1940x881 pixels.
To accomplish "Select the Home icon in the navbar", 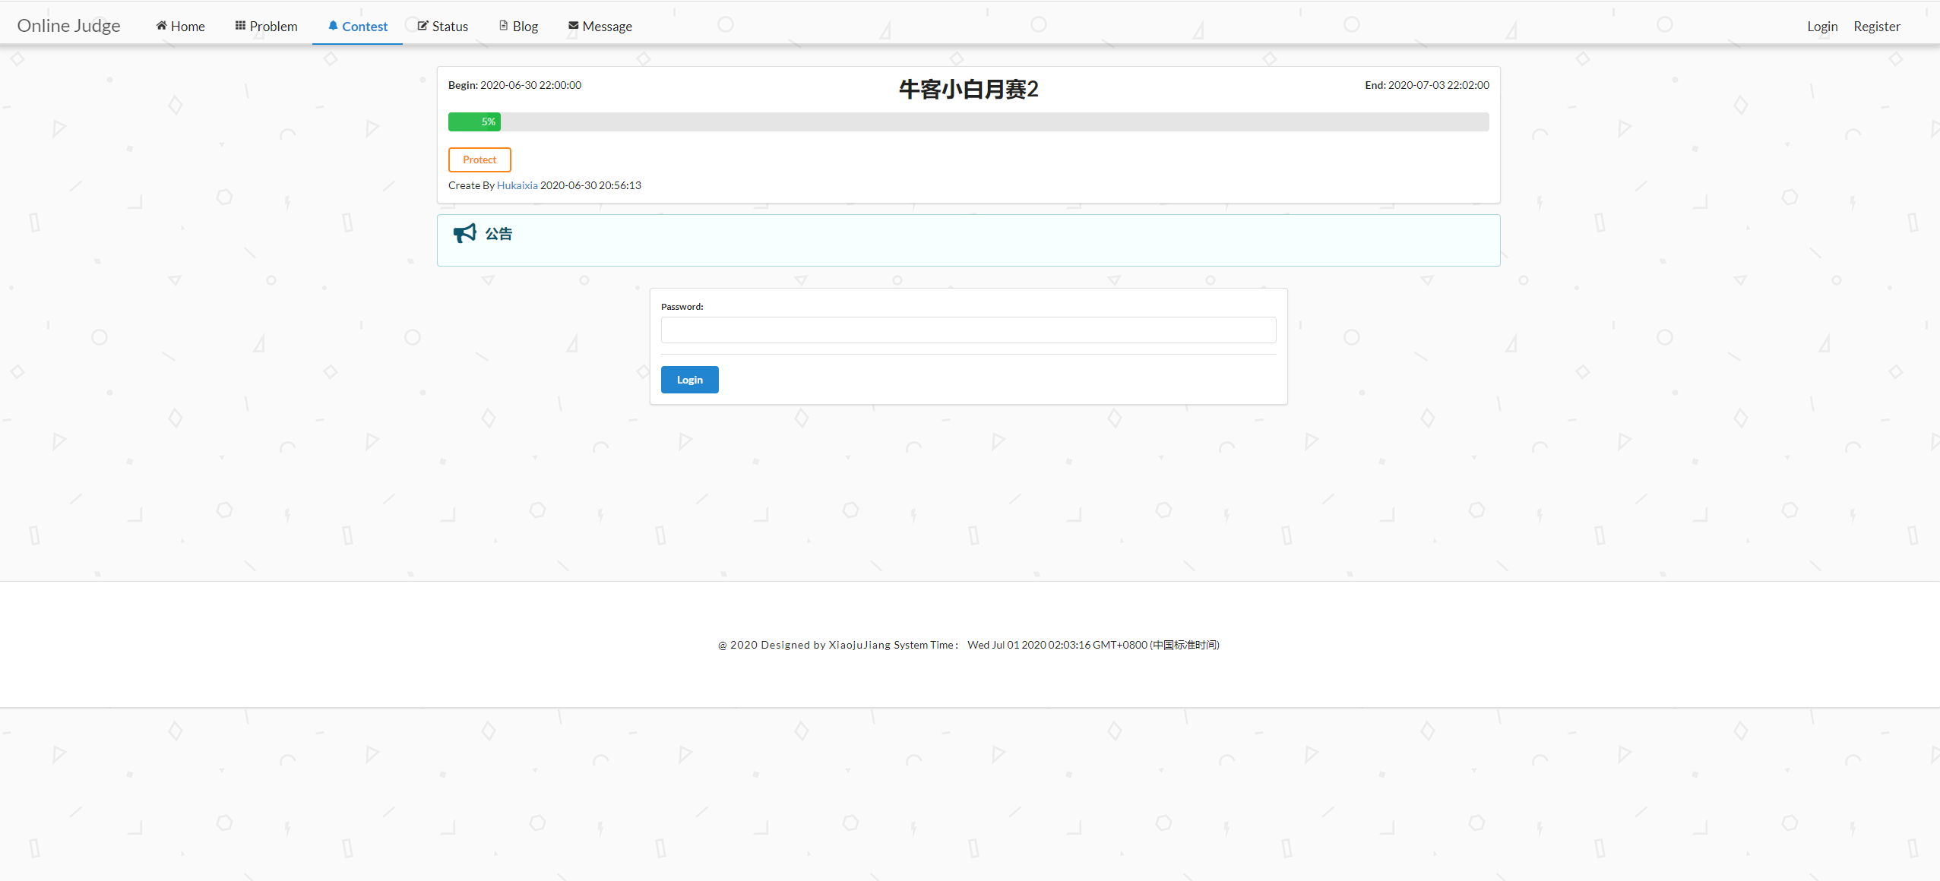I will coord(160,25).
